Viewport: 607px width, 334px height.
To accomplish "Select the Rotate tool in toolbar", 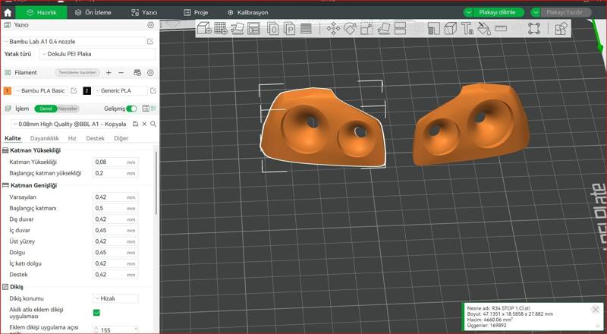I will point(350,29).
